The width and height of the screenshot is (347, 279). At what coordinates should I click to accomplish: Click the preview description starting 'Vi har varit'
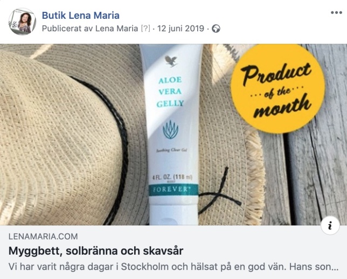(x=174, y=267)
